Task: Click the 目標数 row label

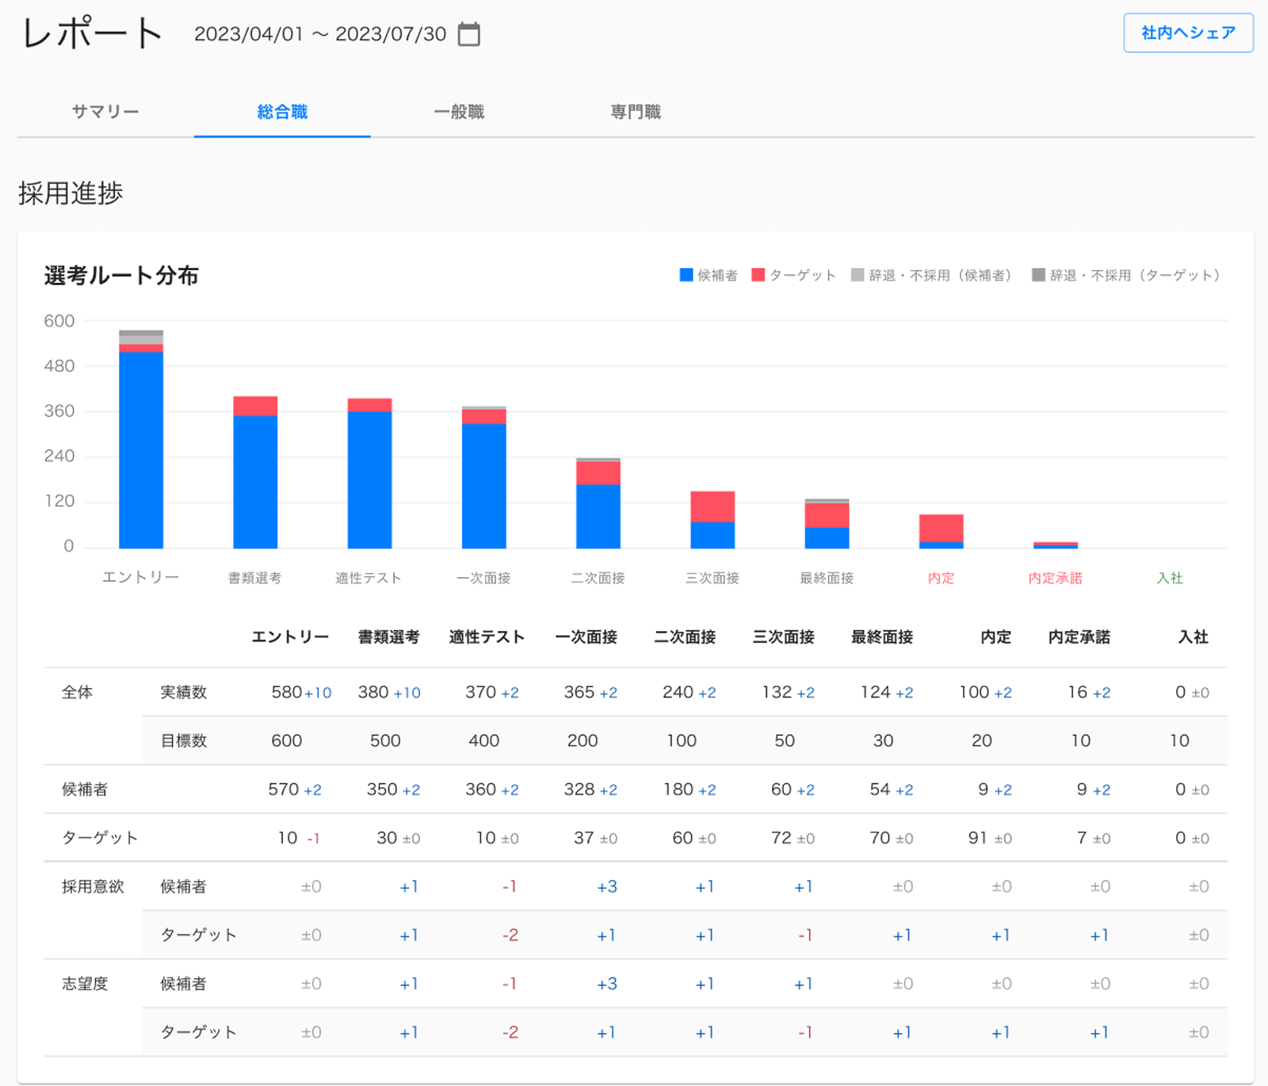Action: pyautogui.click(x=184, y=740)
